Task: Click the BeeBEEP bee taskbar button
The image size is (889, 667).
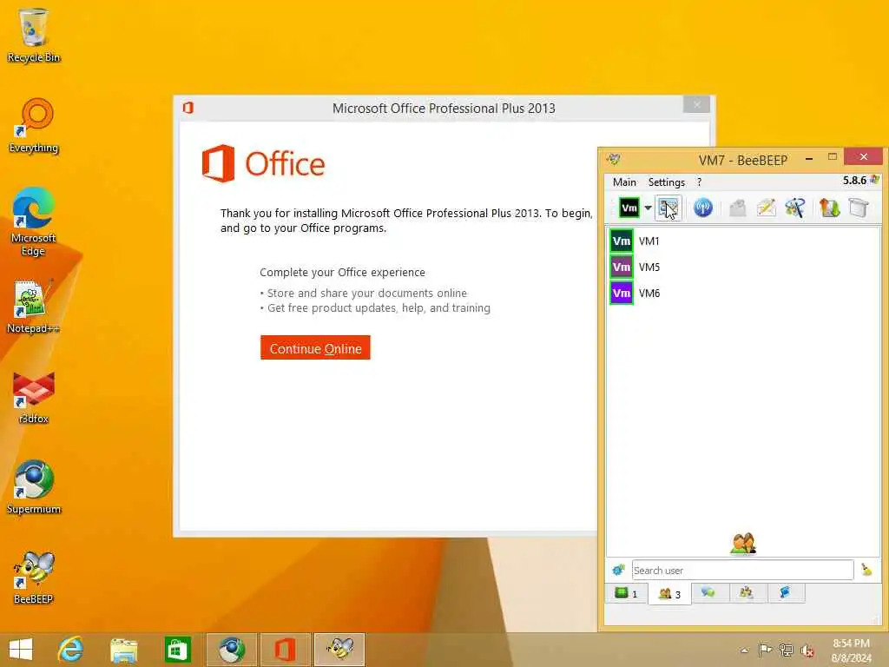Action: click(339, 650)
